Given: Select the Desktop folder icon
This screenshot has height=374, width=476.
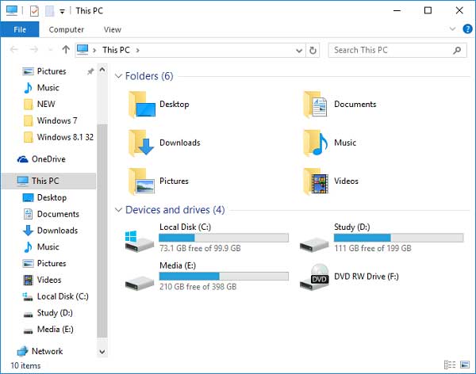Looking at the screenshot, I should pos(142,105).
